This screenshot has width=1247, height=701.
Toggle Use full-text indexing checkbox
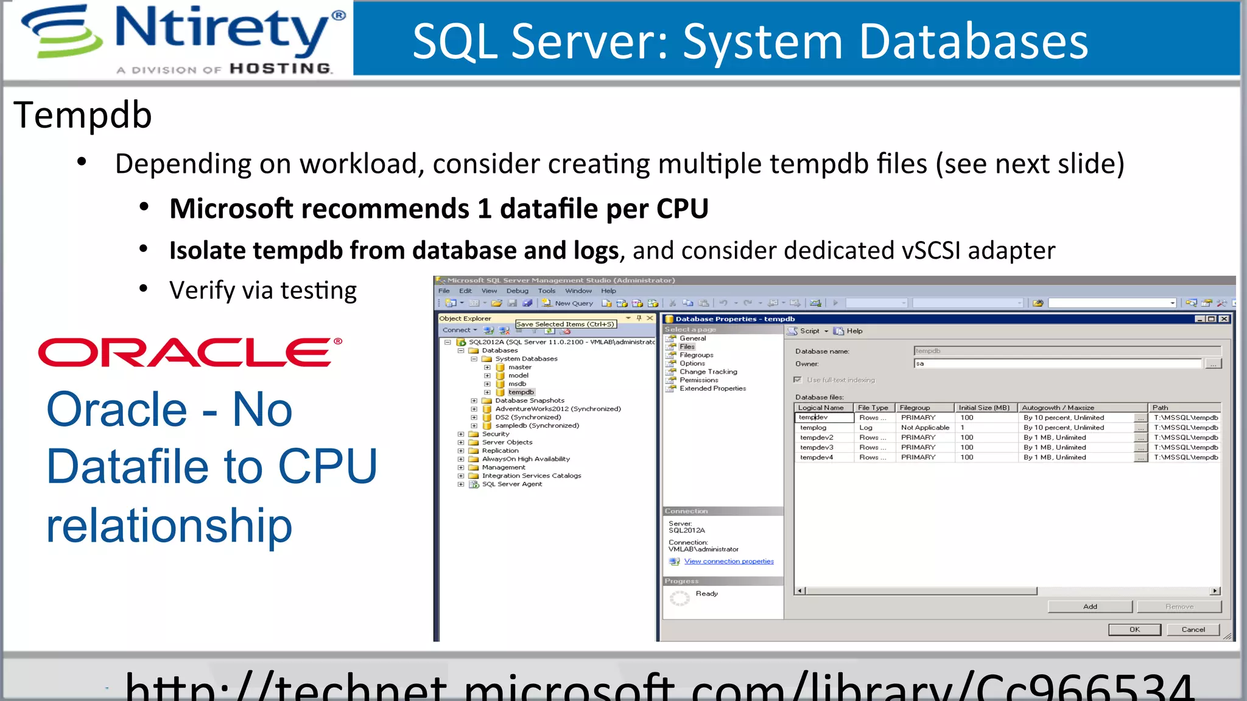pos(798,380)
